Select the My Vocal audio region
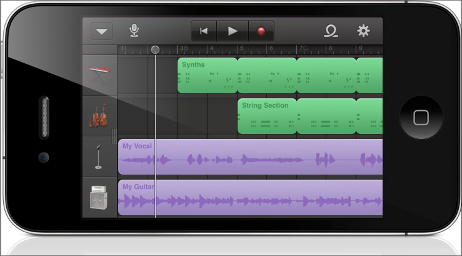 tap(251, 157)
